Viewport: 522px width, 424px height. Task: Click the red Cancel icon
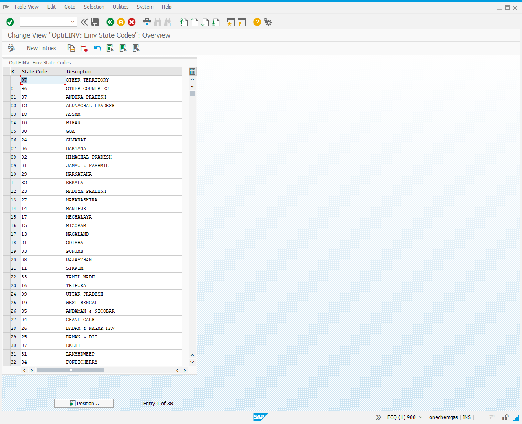click(132, 22)
